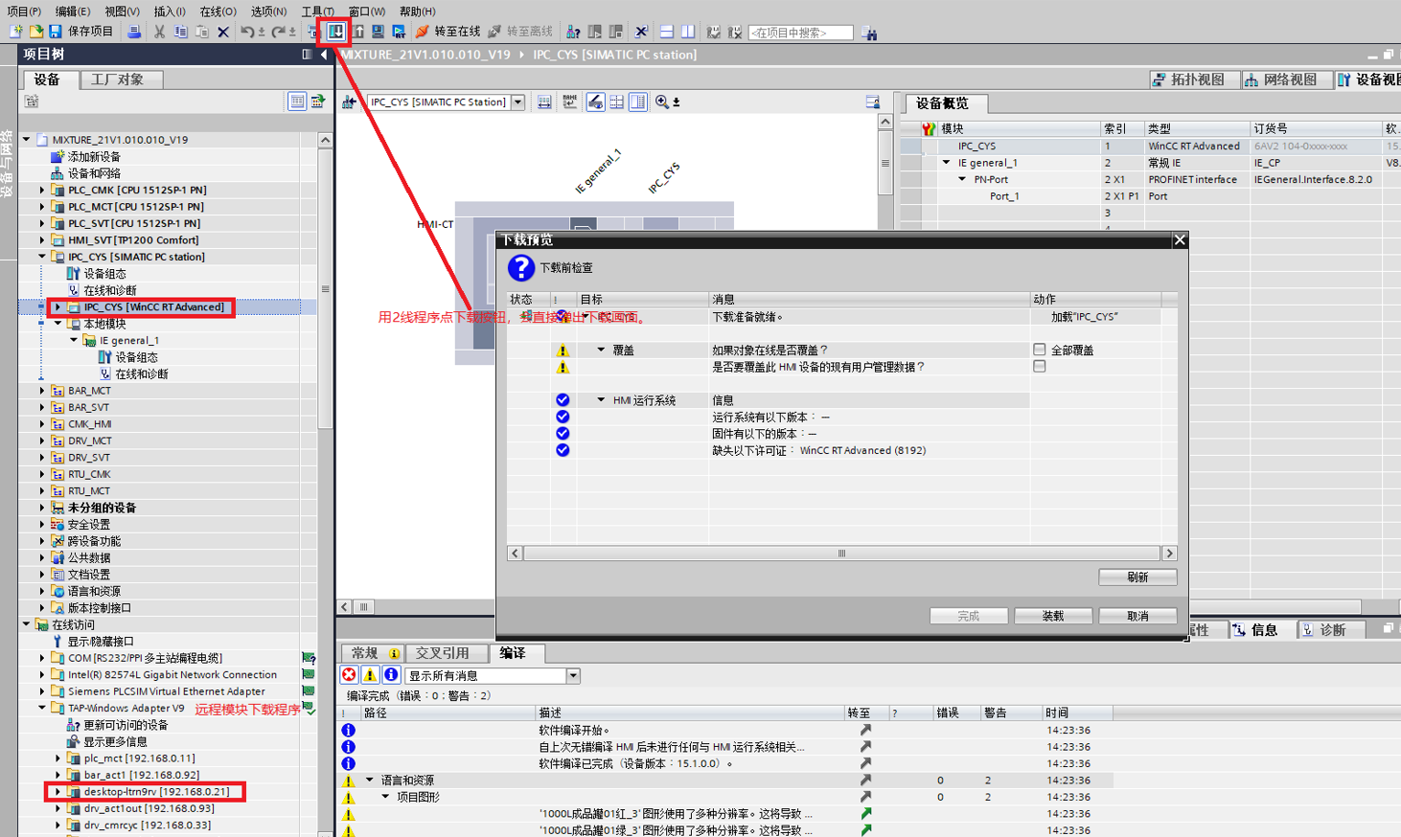Click the New project toolbar icon
Viewport: 1401px width, 837px height.
(16, 32)
